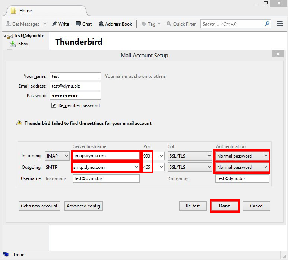
Task: Close the Mail Account Setup dialog
Action: [x=278, y=54]
